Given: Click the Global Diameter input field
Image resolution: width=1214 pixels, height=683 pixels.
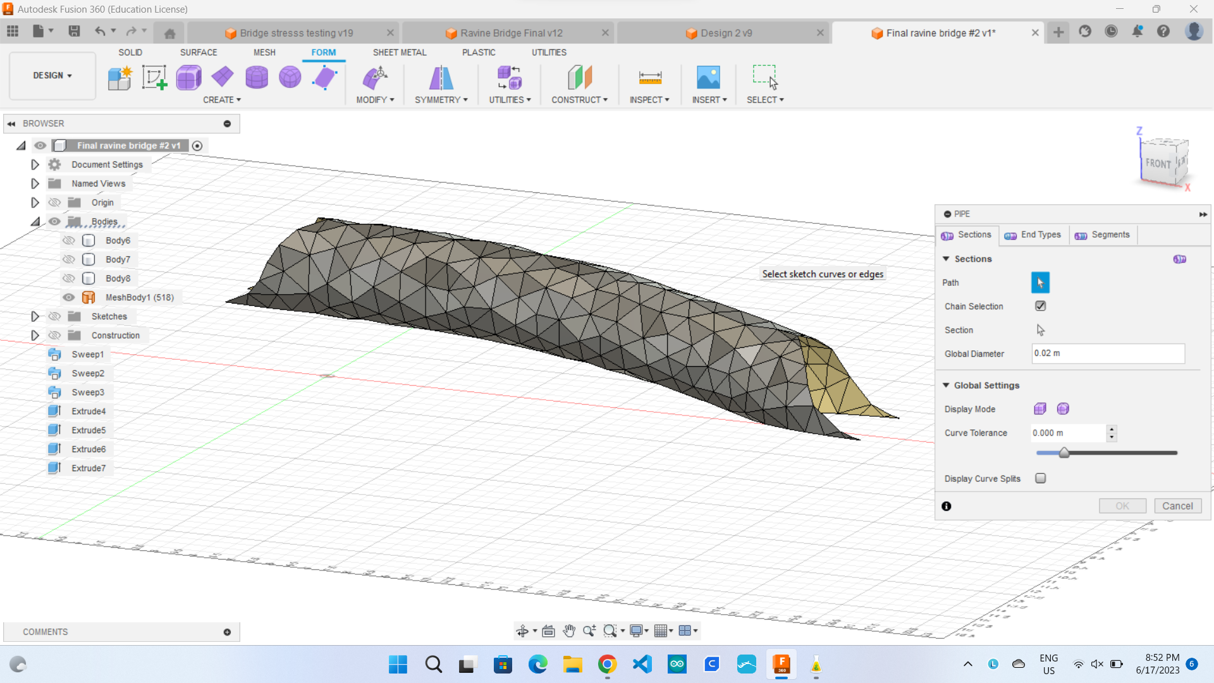Looking at the screenshot, I should [1106, 353].
